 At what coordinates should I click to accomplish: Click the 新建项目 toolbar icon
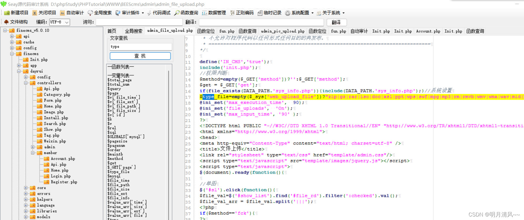tap(7, 13)
